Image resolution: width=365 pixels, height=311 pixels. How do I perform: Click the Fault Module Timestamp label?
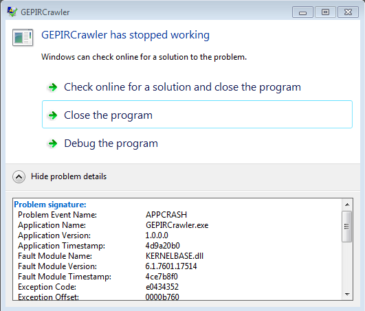65,277
